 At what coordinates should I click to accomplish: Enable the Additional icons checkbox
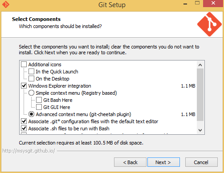[x=24, y=64]
